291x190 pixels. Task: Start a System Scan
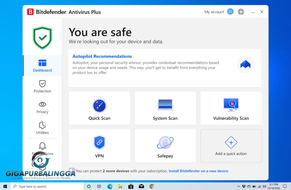pos(165,108)
